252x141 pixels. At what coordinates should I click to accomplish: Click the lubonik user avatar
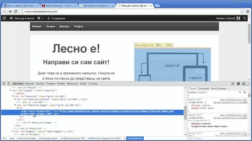coord(238,18)
